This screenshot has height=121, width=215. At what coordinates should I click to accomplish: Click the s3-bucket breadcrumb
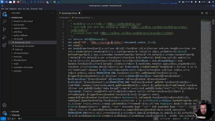click(64, 17)
